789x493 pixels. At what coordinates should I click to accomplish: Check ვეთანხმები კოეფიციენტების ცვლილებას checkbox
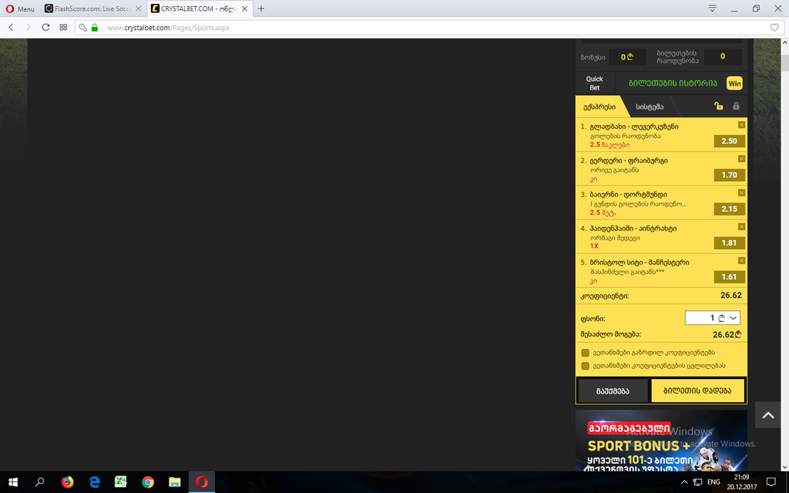coord(586,366)
